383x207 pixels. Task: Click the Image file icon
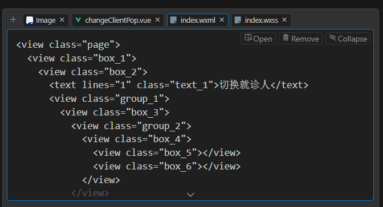coord(30,20)
